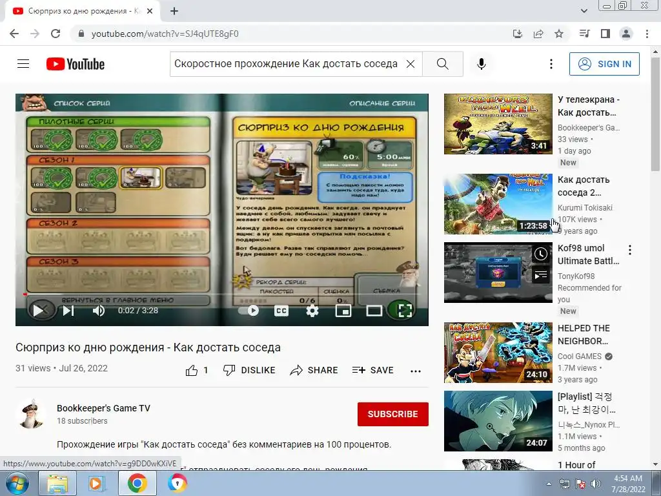The height and width of the screenshot is (496, 661).
Task: Click the browser forward arrow
Action: pos(35,34)
